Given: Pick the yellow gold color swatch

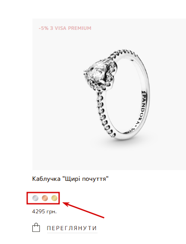Looking at the screenshot, I should 54,198.
